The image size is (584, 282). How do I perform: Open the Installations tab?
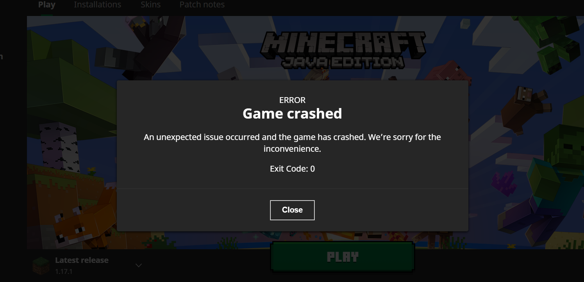(x=98, y=5)
